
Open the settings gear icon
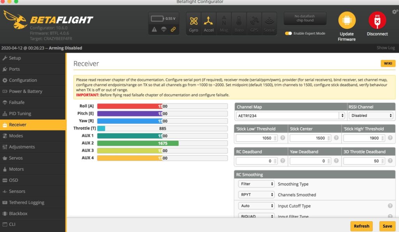click(x=395, y=12)
